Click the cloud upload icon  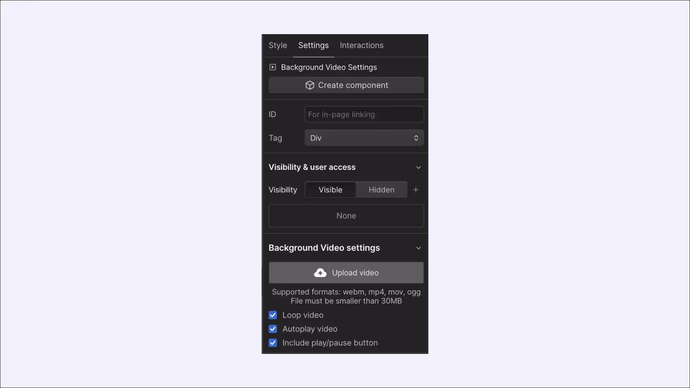[x=320, y=273]
